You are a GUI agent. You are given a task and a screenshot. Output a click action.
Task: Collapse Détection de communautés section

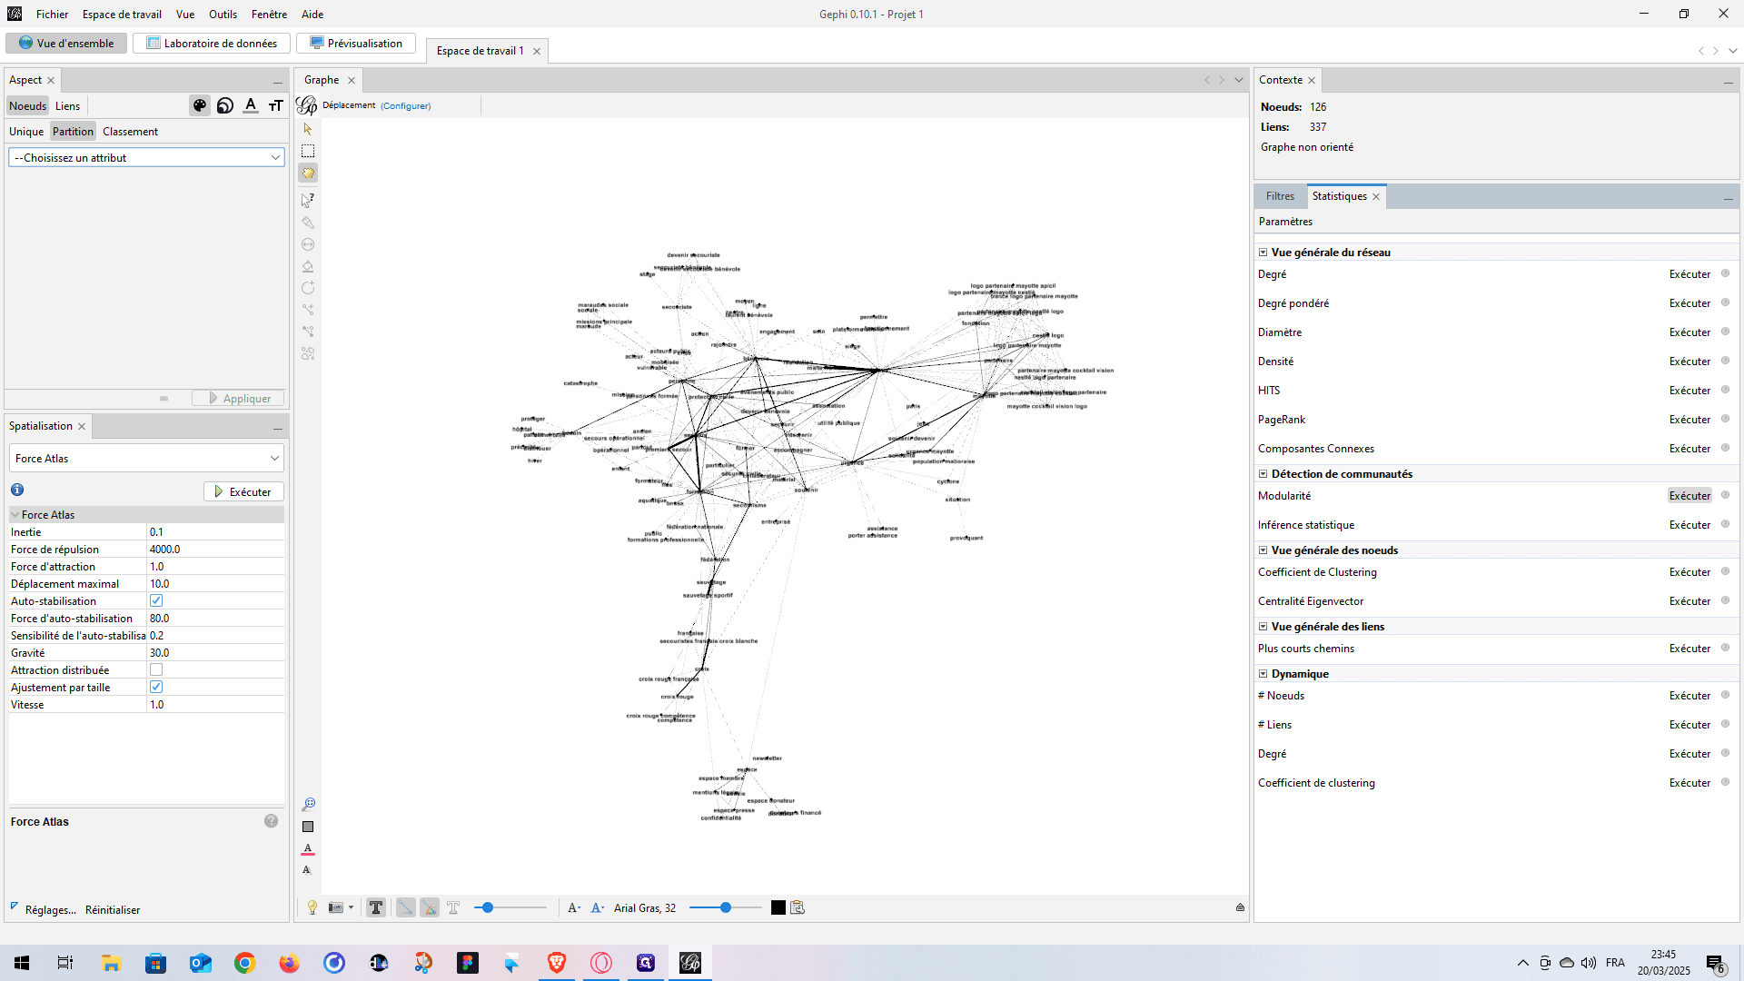(x=1263, y=474)
